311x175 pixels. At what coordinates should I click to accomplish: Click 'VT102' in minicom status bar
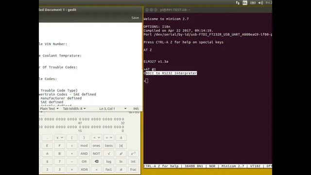[x=255, y=166]
